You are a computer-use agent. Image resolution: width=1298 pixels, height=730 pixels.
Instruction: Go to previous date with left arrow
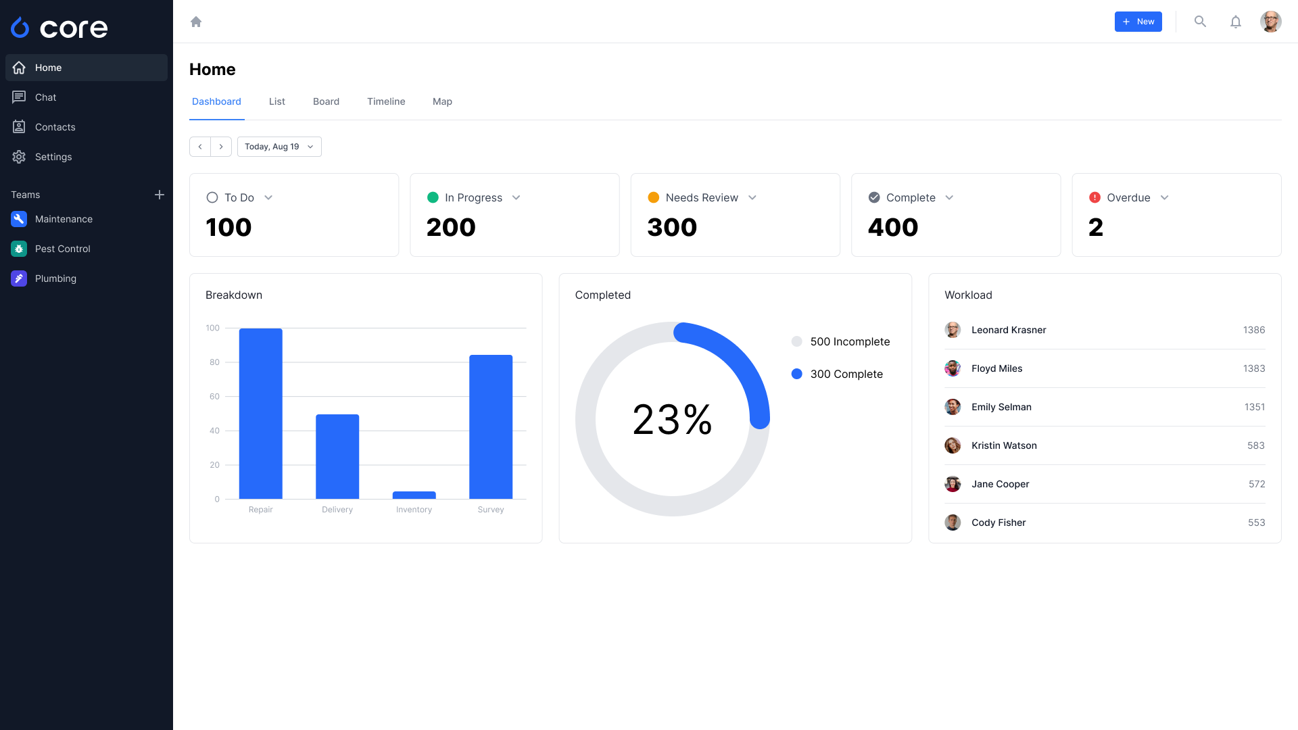[x=200, y=147]
